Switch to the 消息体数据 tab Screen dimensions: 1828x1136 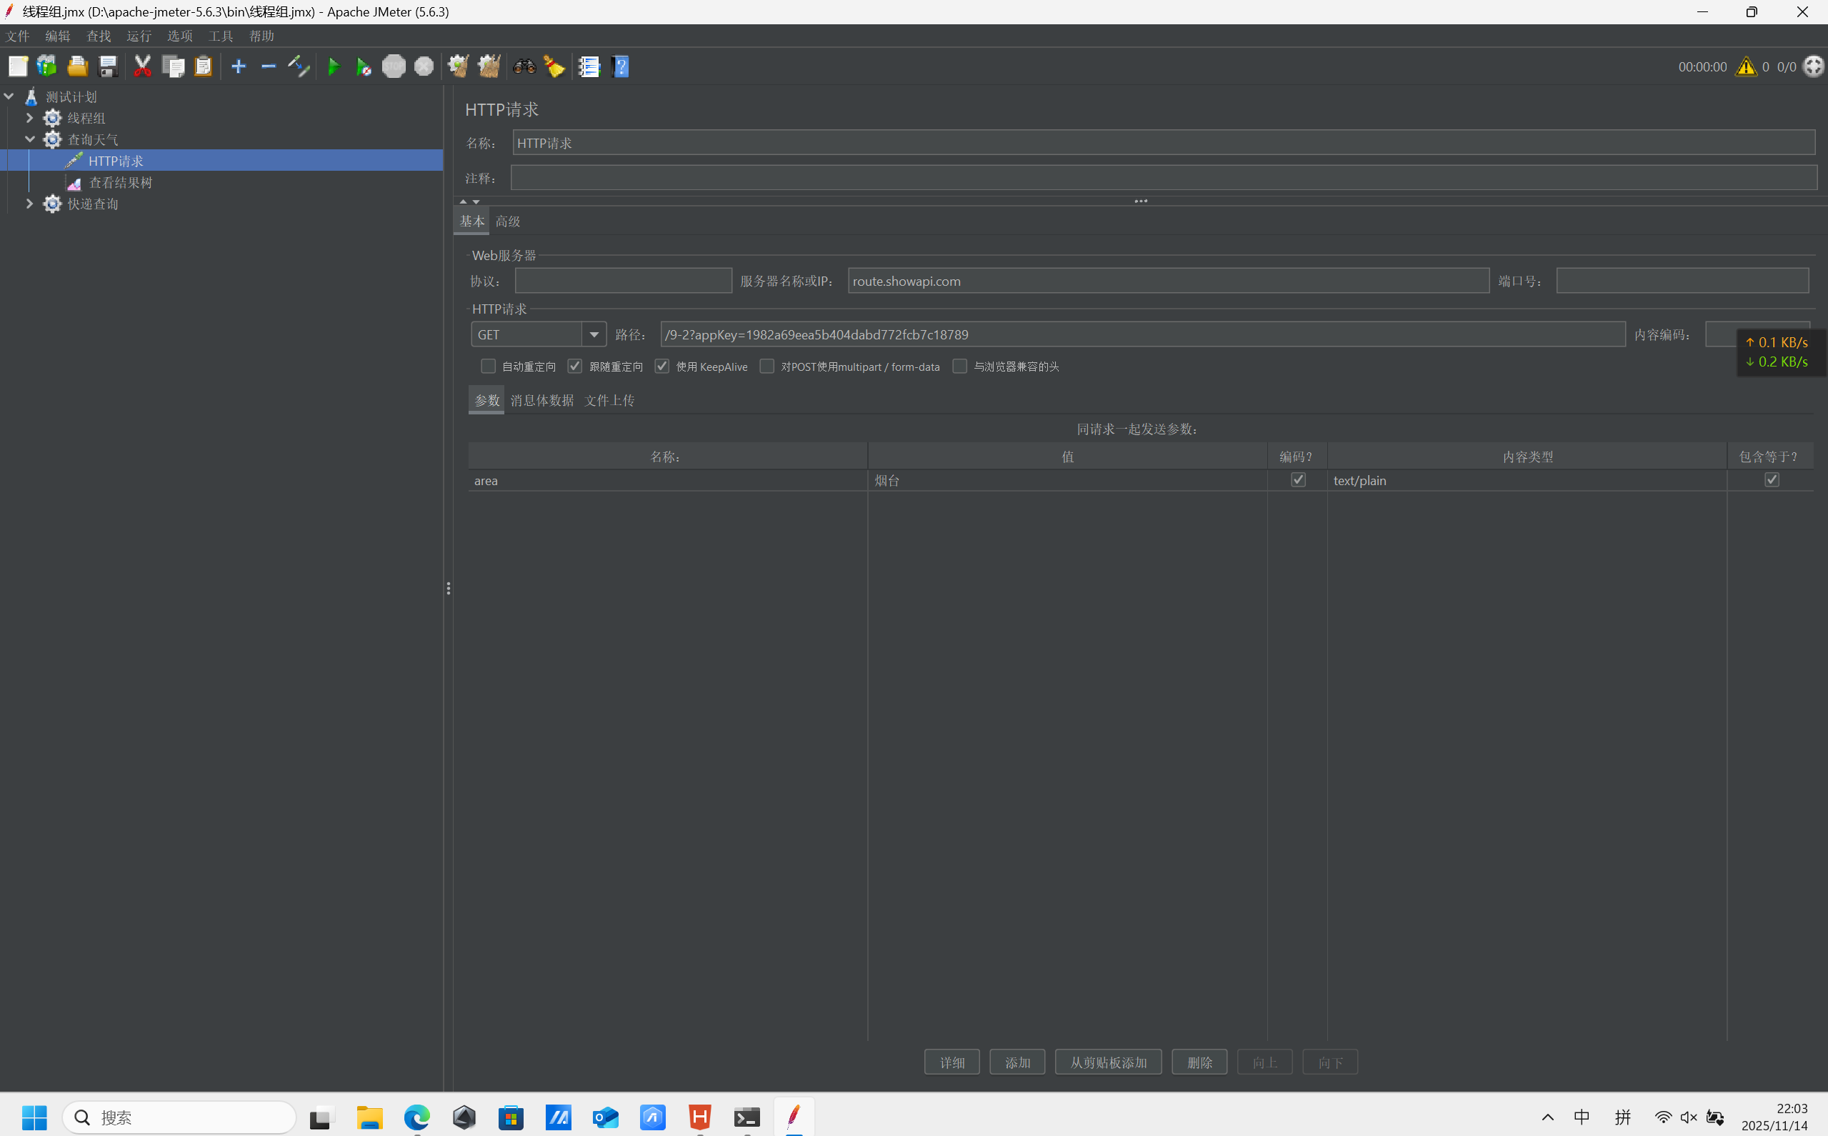(x=541, y=400)
